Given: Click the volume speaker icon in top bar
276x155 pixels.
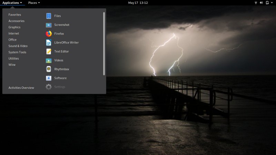Looking at the screenshot, I should pos(262,3).
